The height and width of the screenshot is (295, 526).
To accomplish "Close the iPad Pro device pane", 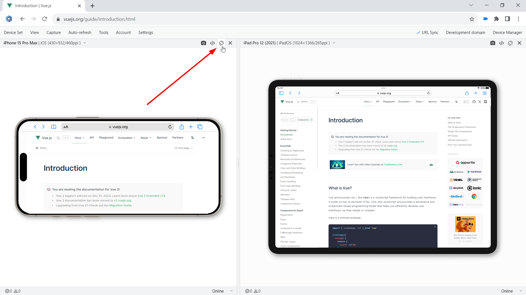I will coord(519,43).
